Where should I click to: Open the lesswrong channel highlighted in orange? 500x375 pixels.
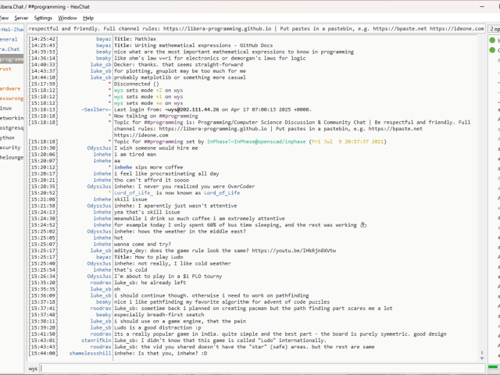(x=11, y=98)
